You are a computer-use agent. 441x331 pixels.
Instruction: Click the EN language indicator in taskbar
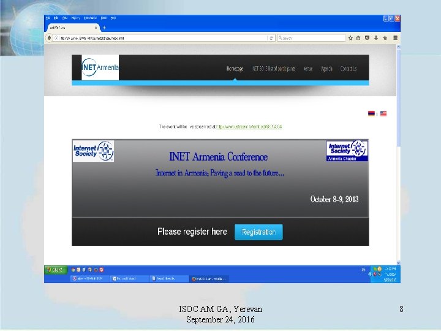click(363, 270)
